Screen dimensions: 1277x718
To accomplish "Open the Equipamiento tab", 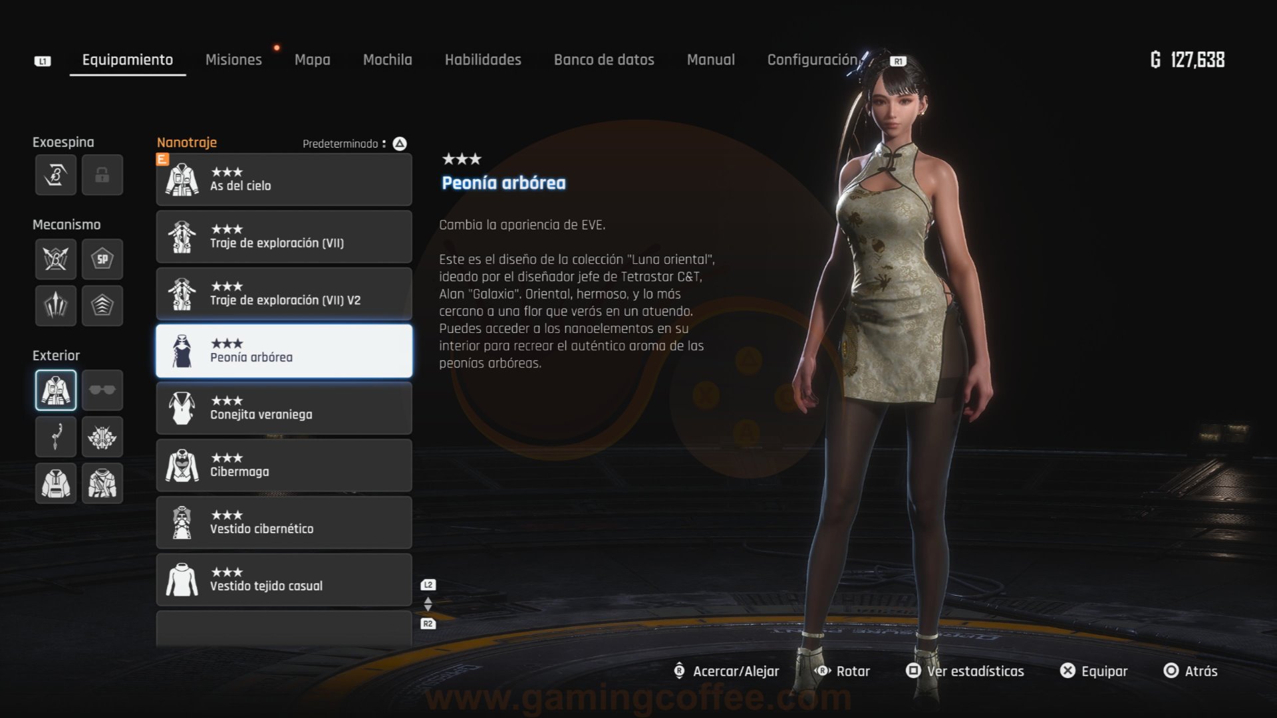I will tap(128, 60).
